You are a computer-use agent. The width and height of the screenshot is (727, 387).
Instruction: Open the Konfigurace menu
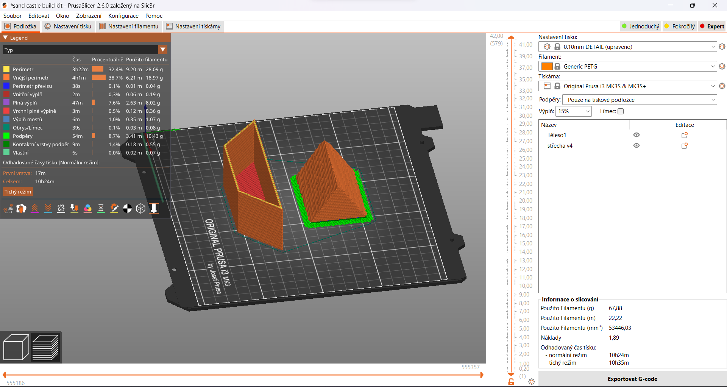coord(123,16)
